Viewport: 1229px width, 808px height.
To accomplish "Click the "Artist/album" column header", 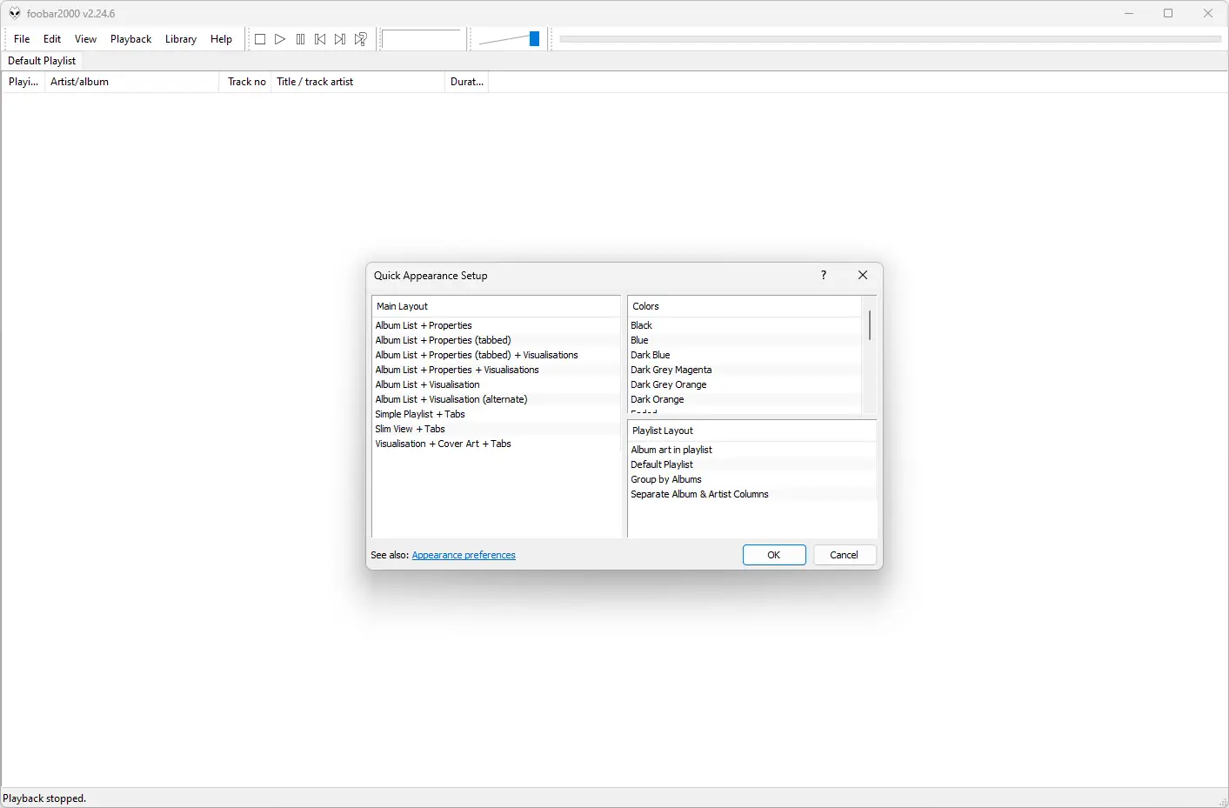I will point(131,82).
